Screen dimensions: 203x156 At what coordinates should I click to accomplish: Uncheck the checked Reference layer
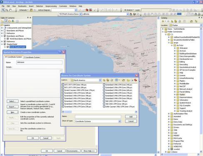pos(5,41)
